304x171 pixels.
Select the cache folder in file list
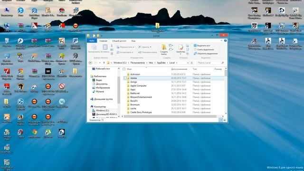(x=133, y=109)
